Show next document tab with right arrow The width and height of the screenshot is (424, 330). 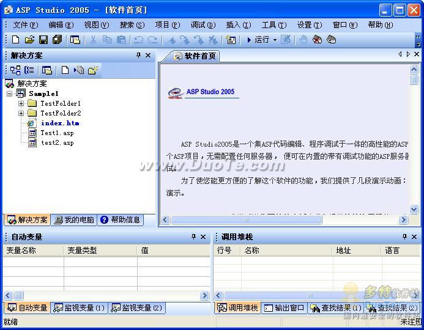click(408, 54)
